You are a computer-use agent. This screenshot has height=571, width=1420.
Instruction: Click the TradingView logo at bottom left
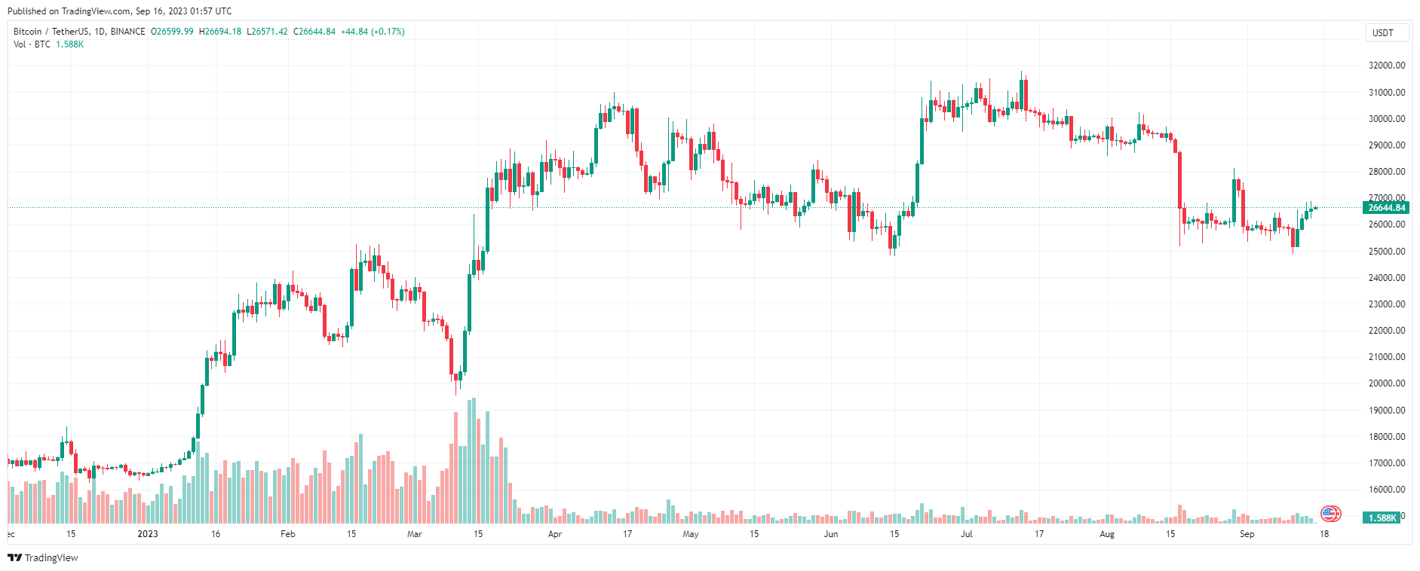(x=14, y=557)
